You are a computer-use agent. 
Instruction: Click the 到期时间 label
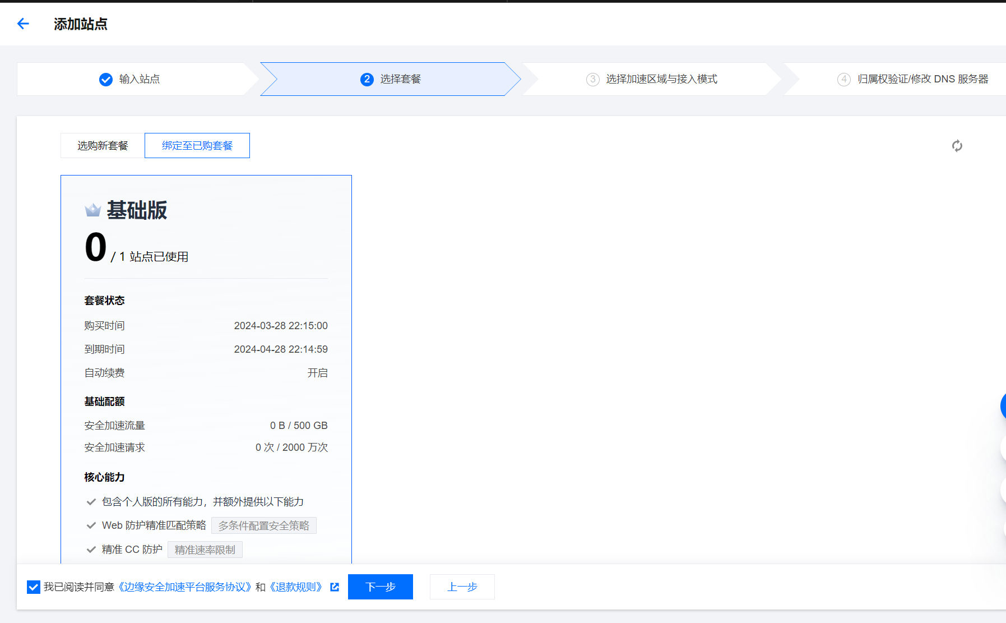click(x=105, y=349)
